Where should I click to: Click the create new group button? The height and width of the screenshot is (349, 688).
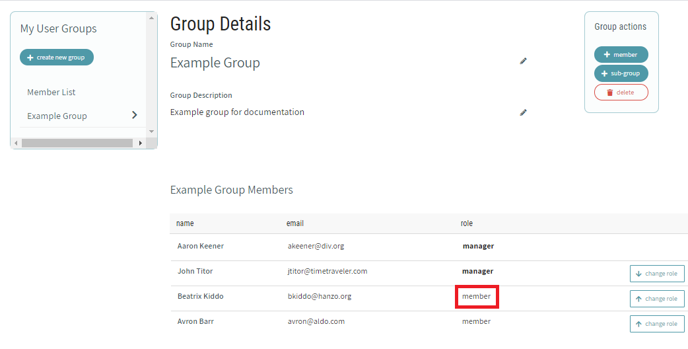point(57,57)
